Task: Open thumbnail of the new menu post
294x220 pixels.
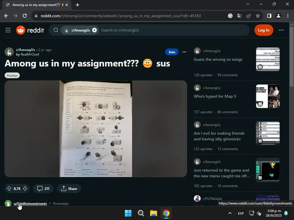Action: click(x=268, y=170)
